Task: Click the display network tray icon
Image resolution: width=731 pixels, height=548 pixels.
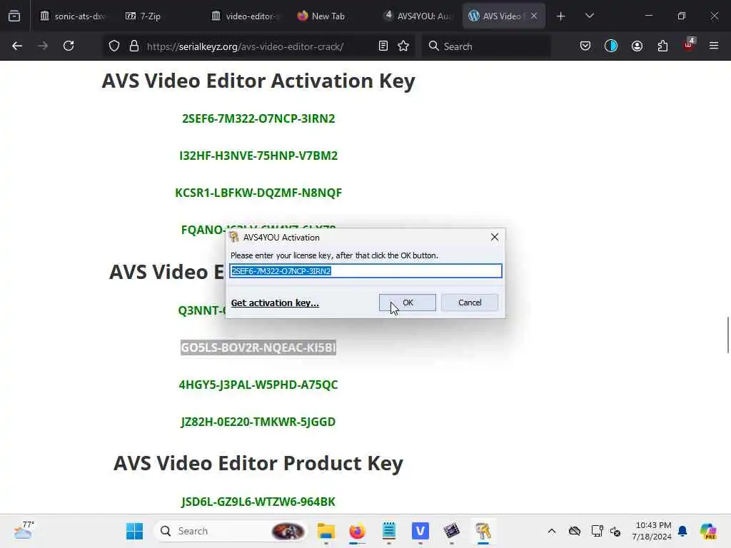Action: [598, 531]
